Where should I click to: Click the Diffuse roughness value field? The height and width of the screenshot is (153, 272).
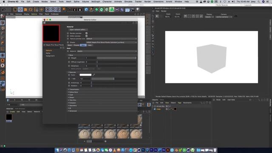pyautogui.click(x=91, y=62)
